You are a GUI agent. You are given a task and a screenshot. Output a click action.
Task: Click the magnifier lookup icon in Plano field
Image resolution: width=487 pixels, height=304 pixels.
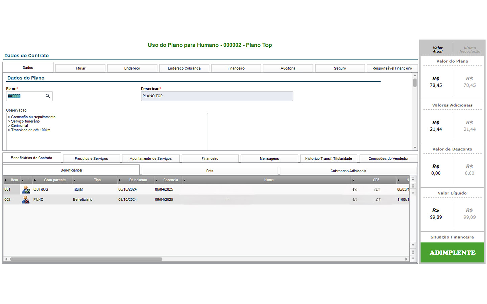coord(48,96)
